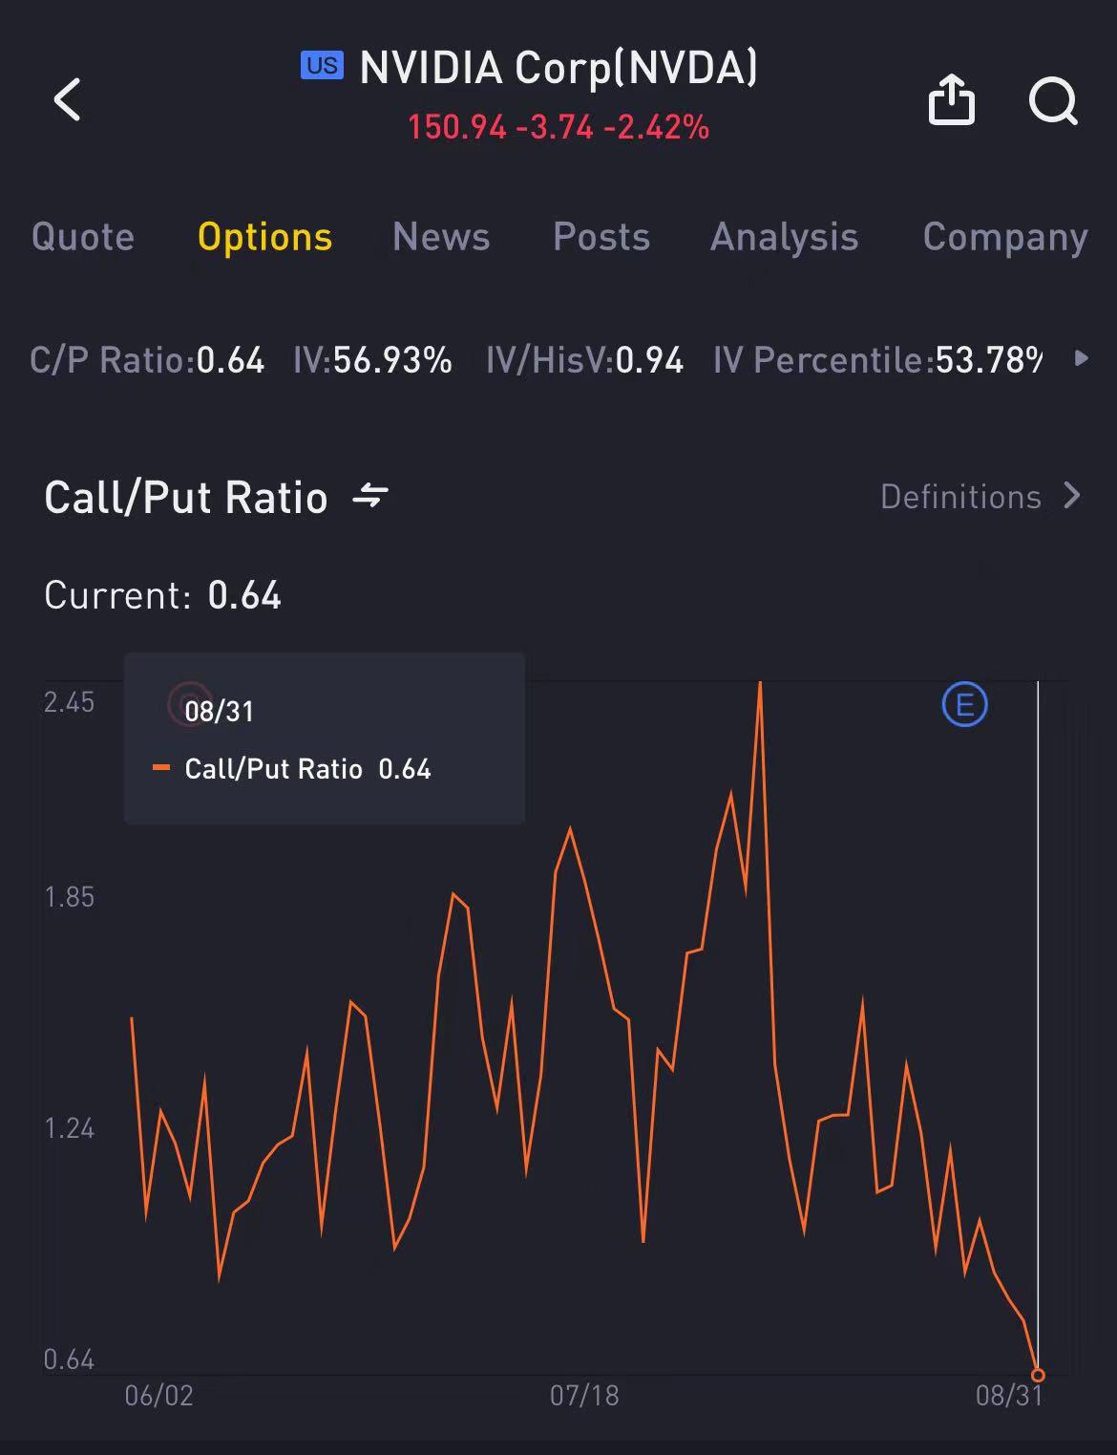Tap the IV/HisV 0.94 stat
The width and height of the screenshot is (1117, 1455).
click(x=584, y=360)
